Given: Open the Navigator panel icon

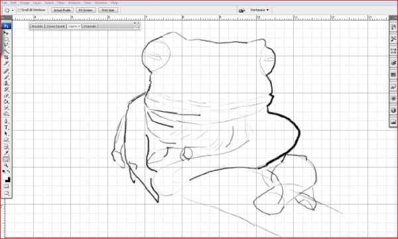Looking at the screenshot, I should [393, 99].
